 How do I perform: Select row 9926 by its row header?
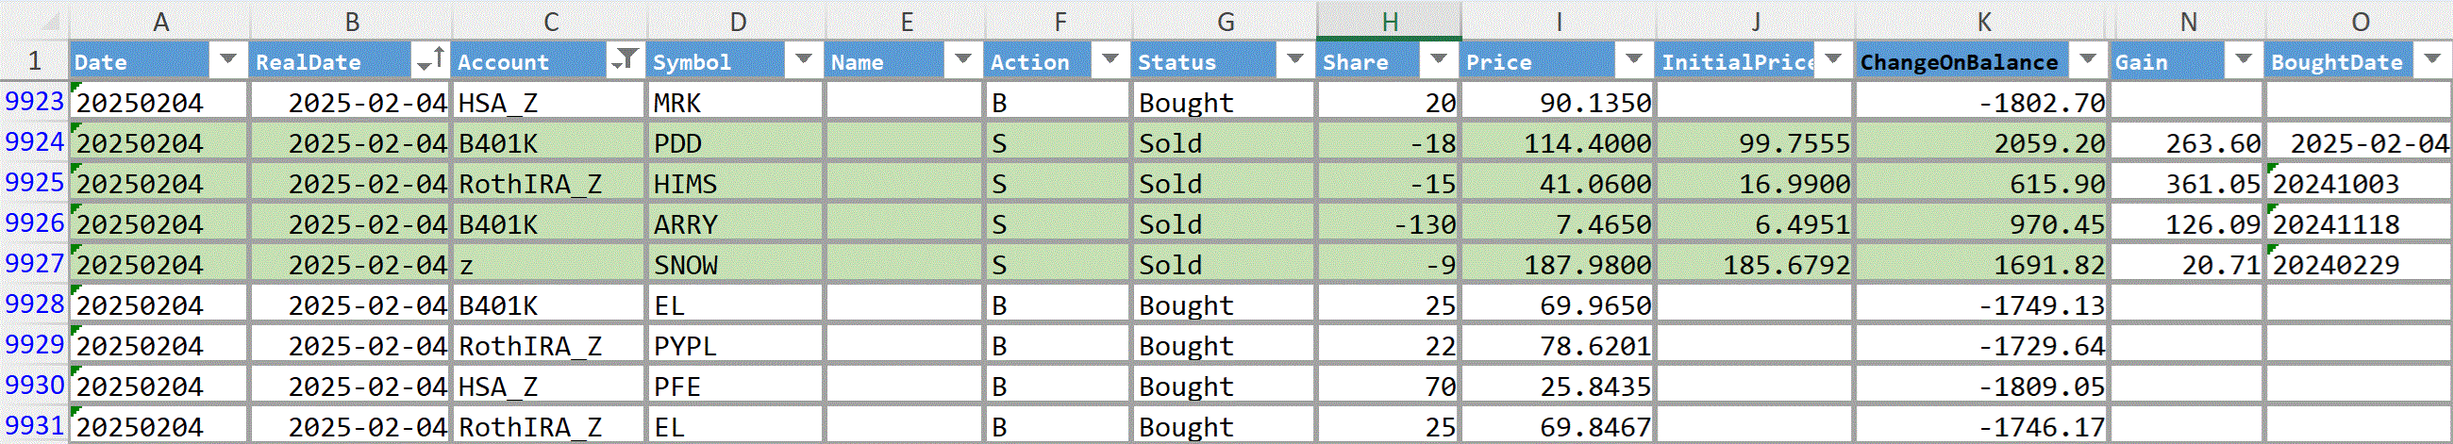point(34,223)
